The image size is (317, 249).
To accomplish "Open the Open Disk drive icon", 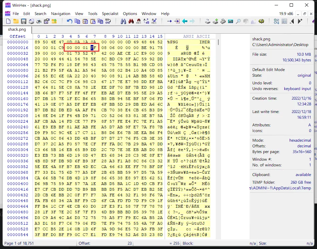I will 207,21.
